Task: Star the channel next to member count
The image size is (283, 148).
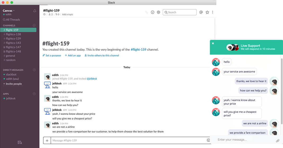Action: click(45, 14)
